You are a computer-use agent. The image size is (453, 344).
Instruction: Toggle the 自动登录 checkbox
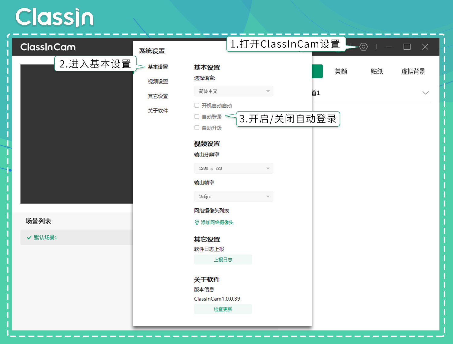197,116
